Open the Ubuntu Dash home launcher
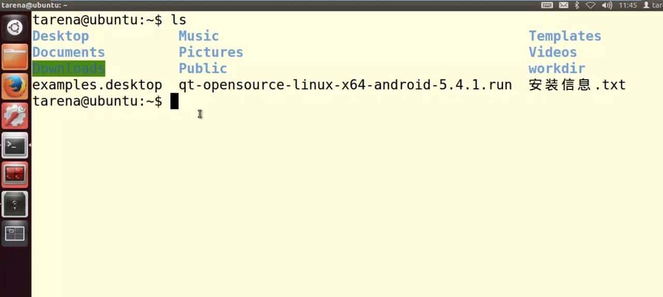 [x=15, y=27]
